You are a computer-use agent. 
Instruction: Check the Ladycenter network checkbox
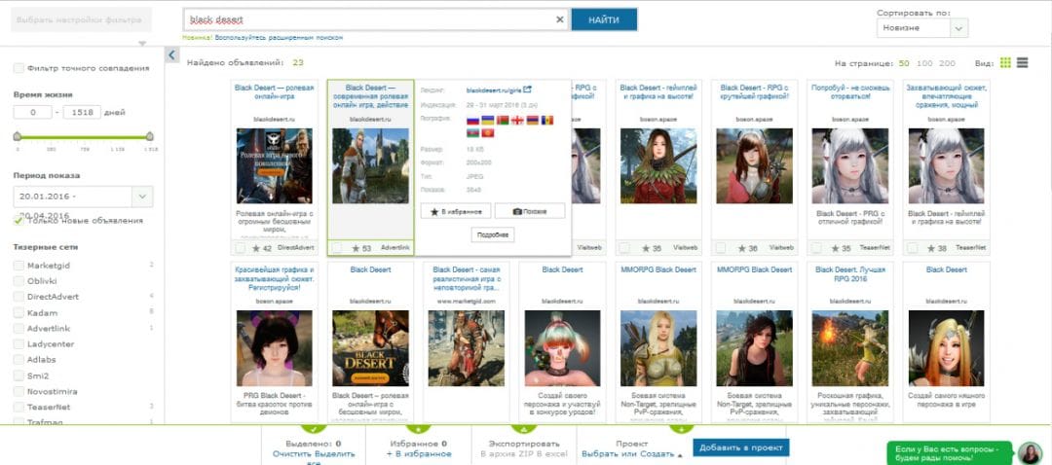(19, 343)
